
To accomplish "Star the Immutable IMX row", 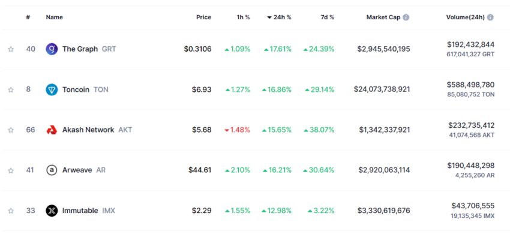I will coord(11,211).
